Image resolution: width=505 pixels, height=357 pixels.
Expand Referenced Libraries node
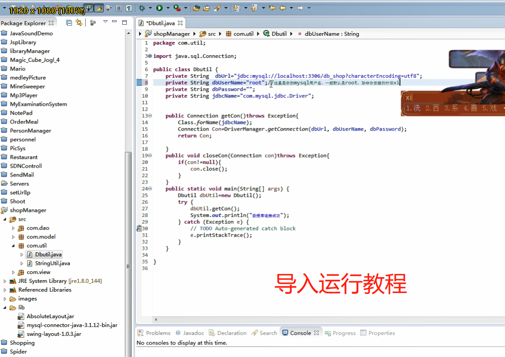(x=5, y=290)
